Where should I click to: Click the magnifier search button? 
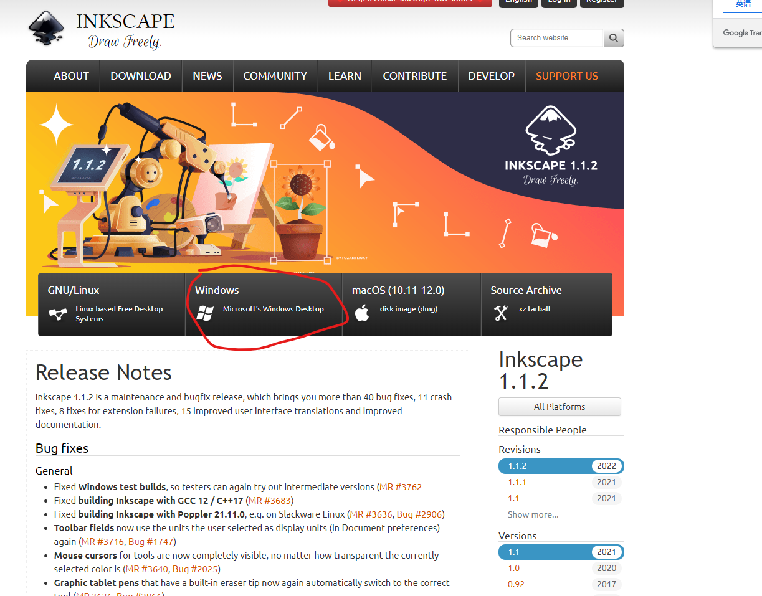pyautogui.click(x=614, y=38)
